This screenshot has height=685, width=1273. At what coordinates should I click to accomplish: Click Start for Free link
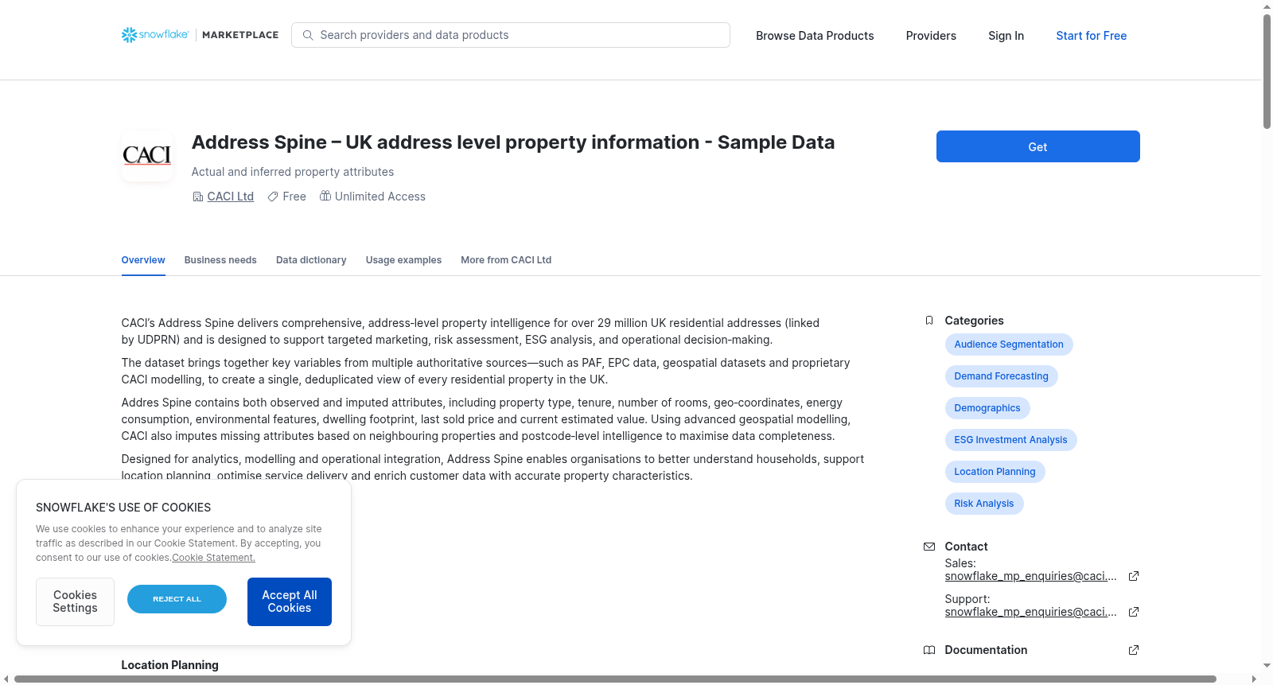point(1091,36)
